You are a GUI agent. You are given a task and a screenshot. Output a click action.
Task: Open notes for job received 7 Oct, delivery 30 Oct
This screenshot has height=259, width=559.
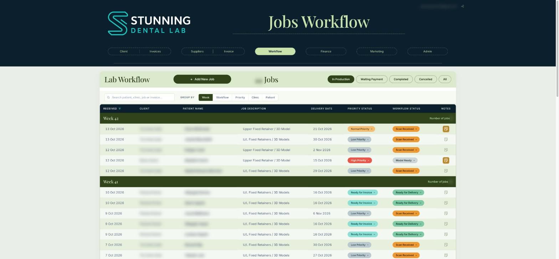tap(446, 245)
